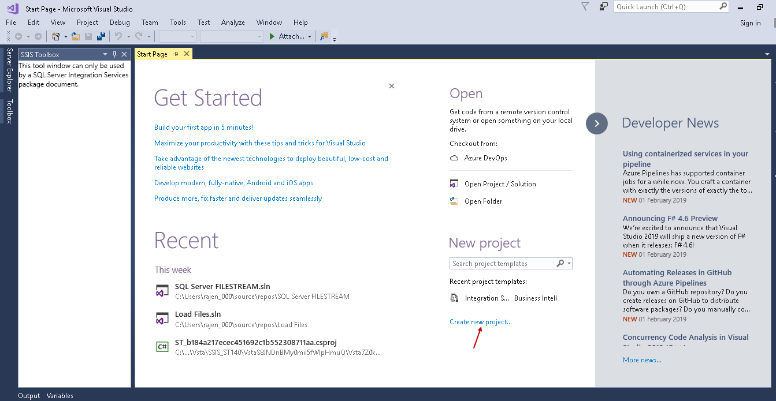Screen dimensions: 776x401
Task: Open recent solution Load Files.sln
Action: (198, 314)
